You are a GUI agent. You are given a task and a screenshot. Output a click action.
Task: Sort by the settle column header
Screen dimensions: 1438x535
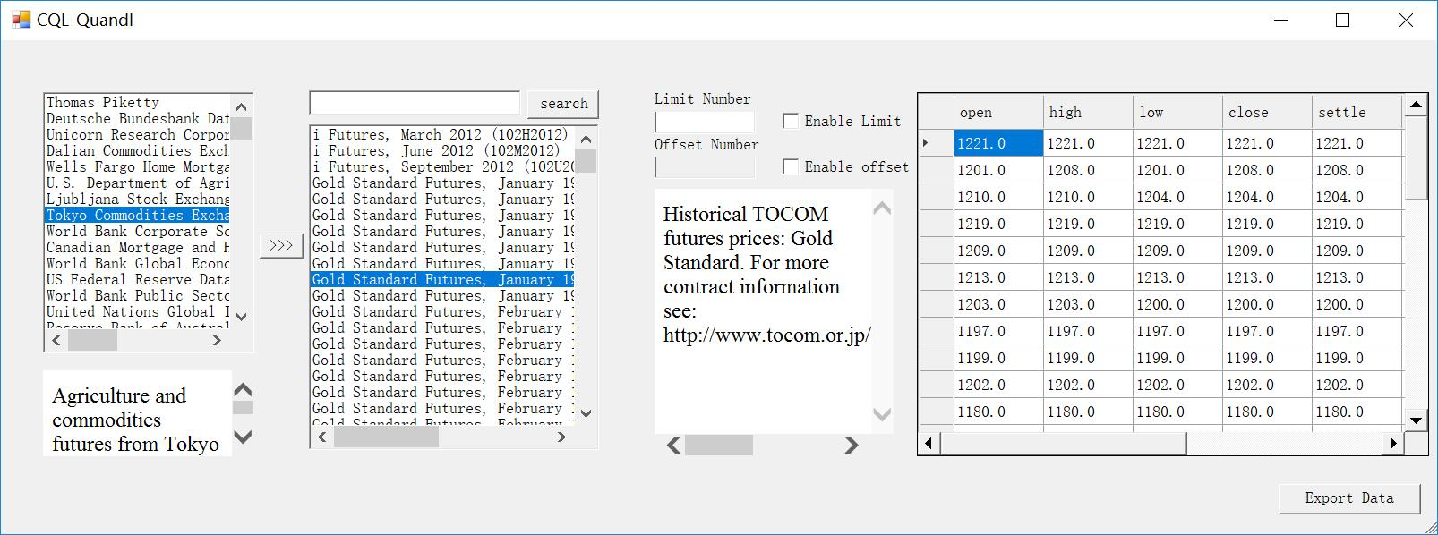(x=1357, y=112)
